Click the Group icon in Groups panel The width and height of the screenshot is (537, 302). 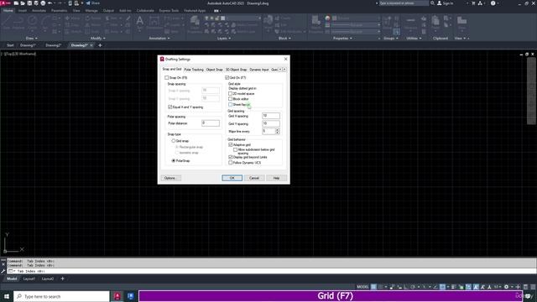(x=388, y=22)
